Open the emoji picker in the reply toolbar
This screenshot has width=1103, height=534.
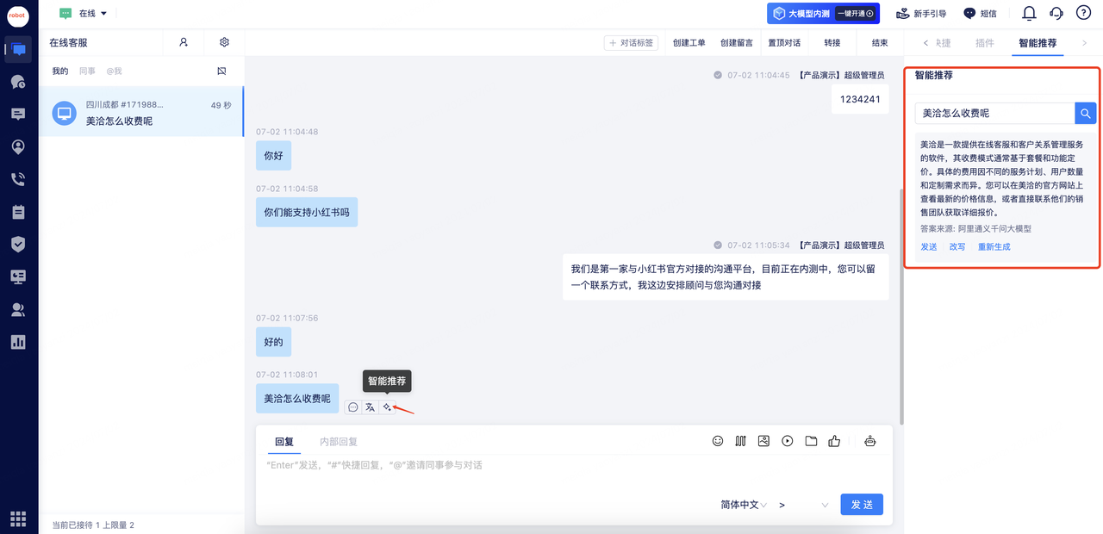point(718,441)
